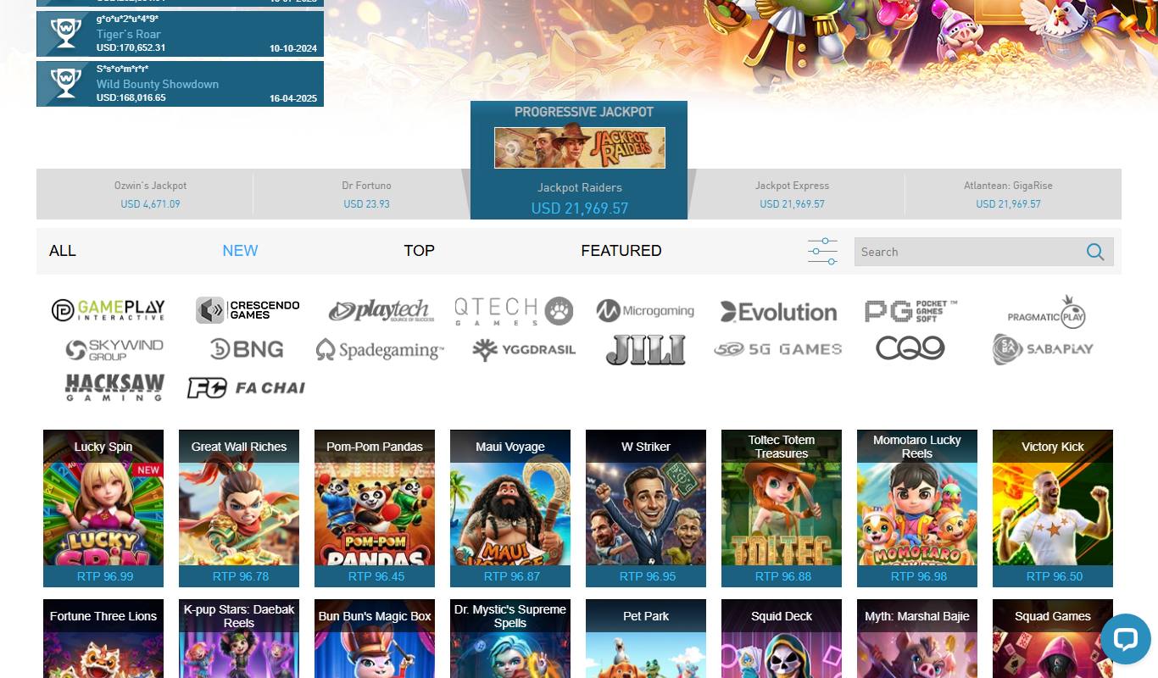
Task: Open the Dr Fortuno jackpot entry
Action: point(366,194)
